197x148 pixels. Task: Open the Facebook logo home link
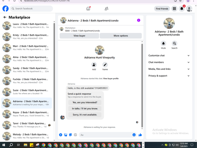tap(6, 9)
